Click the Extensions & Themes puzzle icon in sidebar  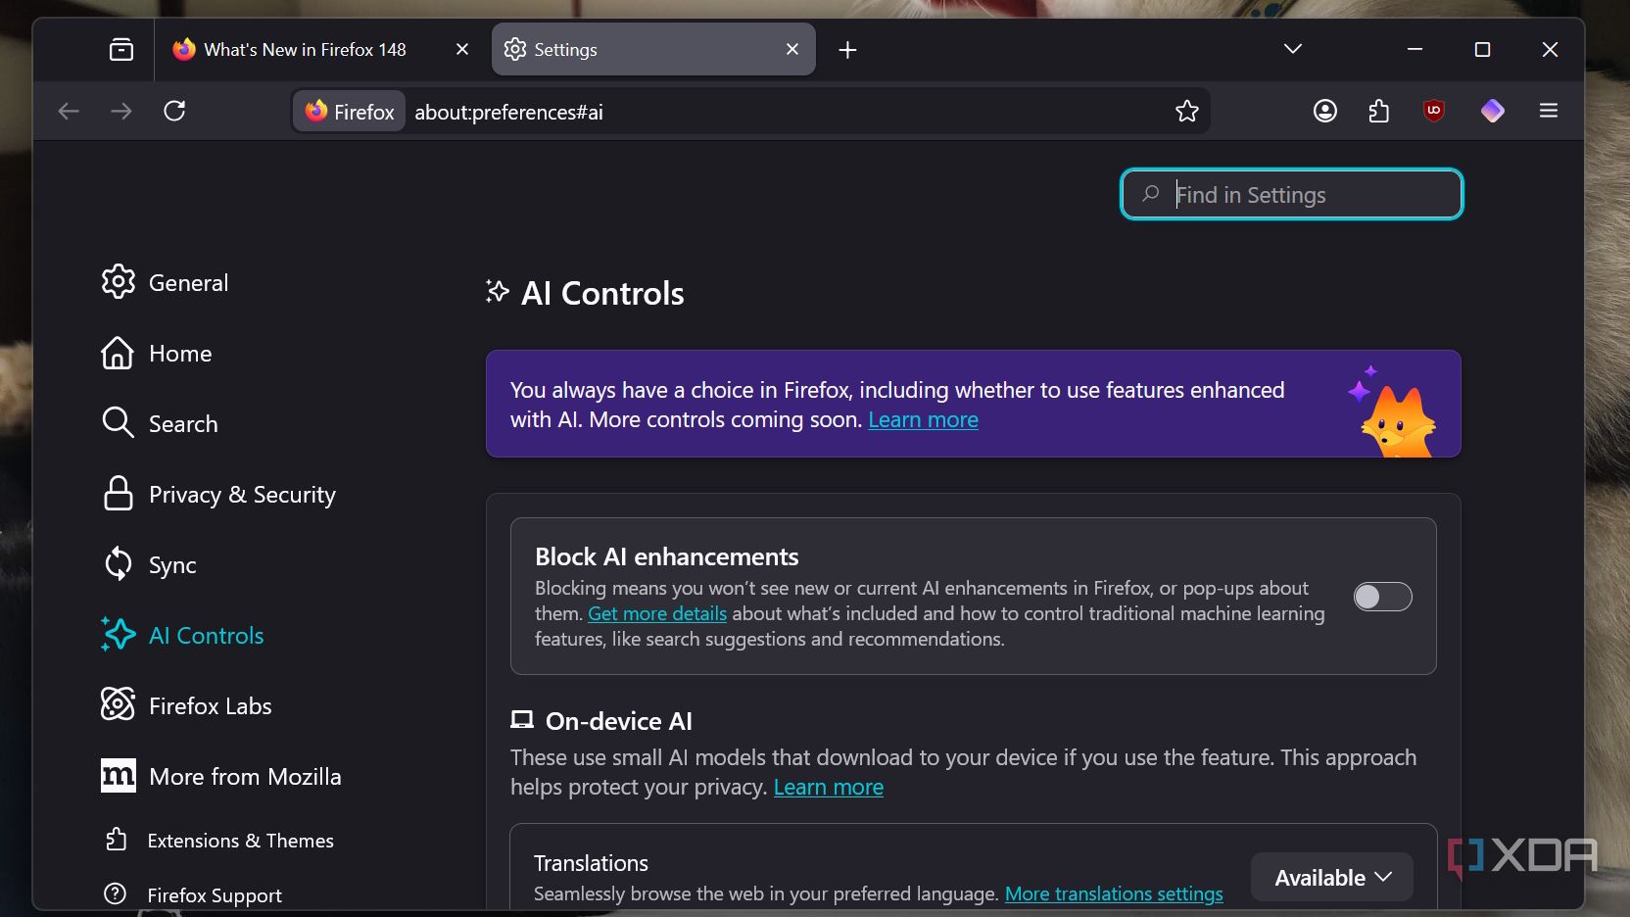pos(116,840)
